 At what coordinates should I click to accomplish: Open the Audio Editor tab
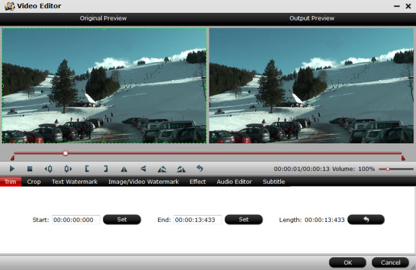click(234, 182)
